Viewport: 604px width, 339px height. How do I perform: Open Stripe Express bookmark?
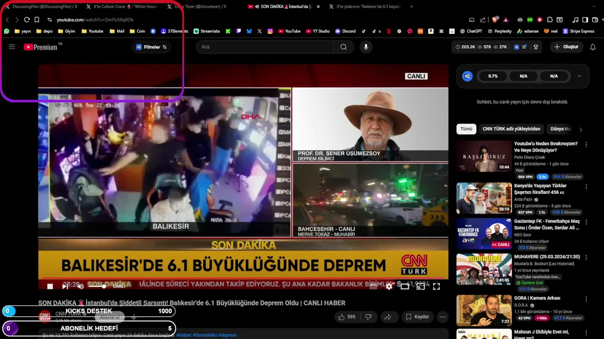(578, 31)
